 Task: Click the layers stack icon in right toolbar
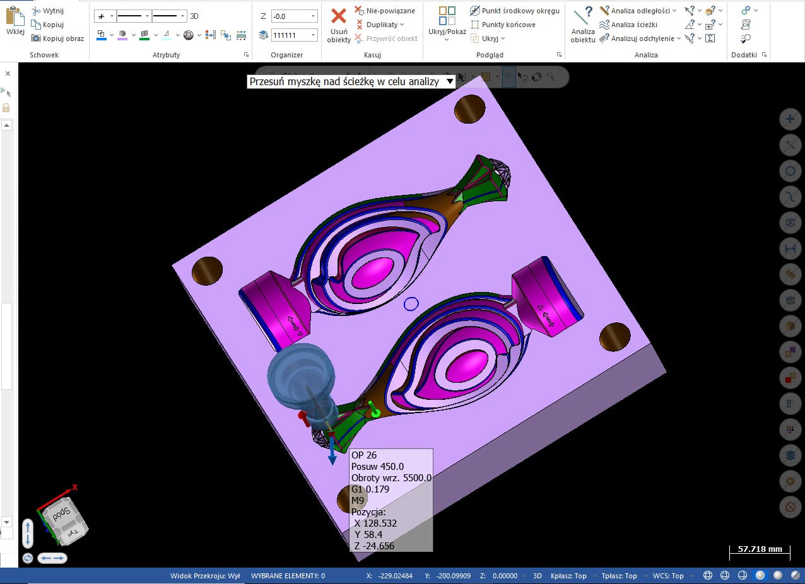tap(790, 454)
